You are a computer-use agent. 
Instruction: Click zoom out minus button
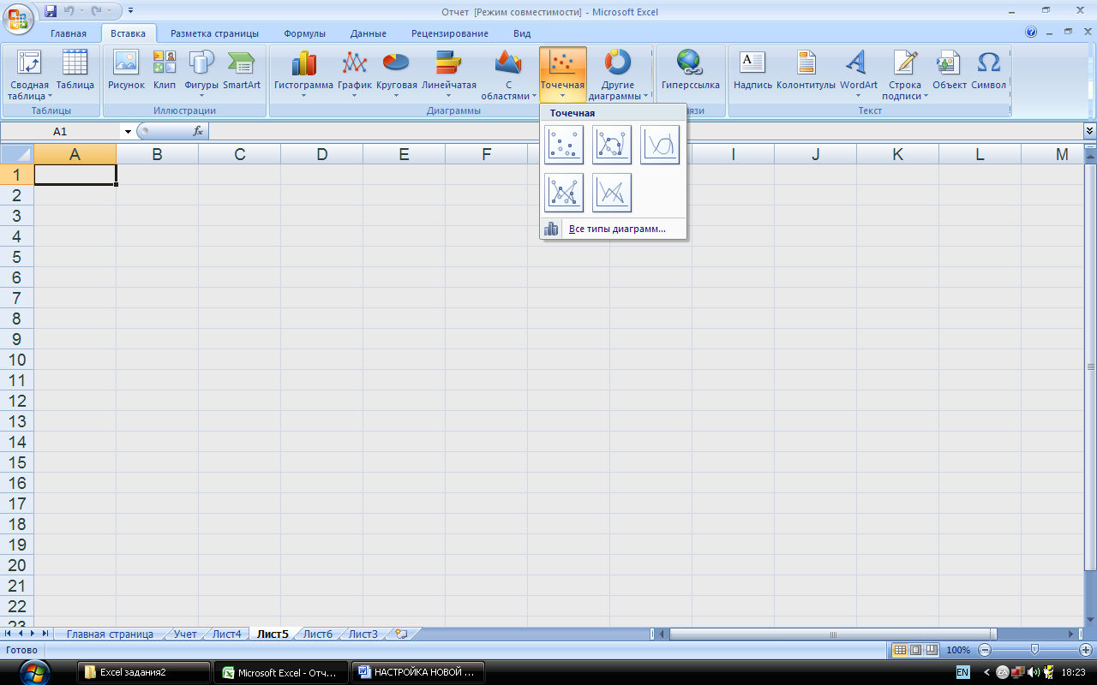click(985, 651)
